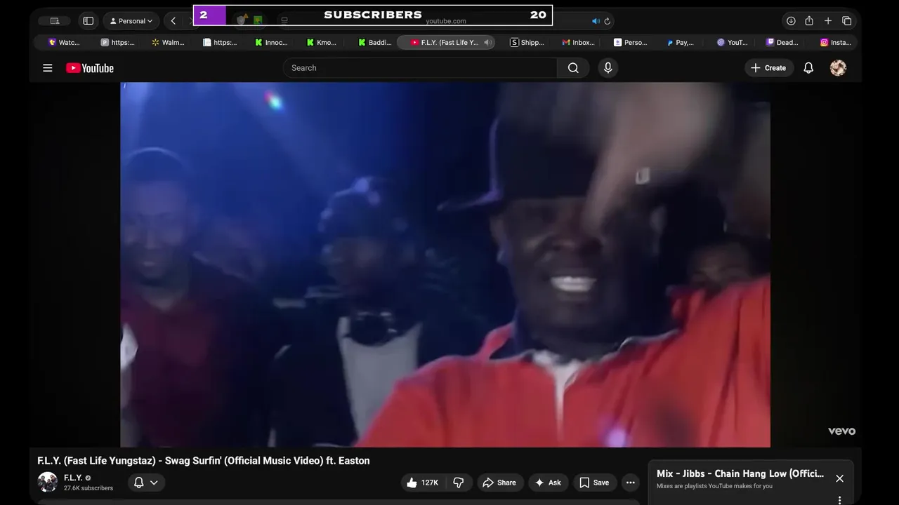Click the vevo watermark on video
The image size is (899, 505).
(x=841, y=431)
